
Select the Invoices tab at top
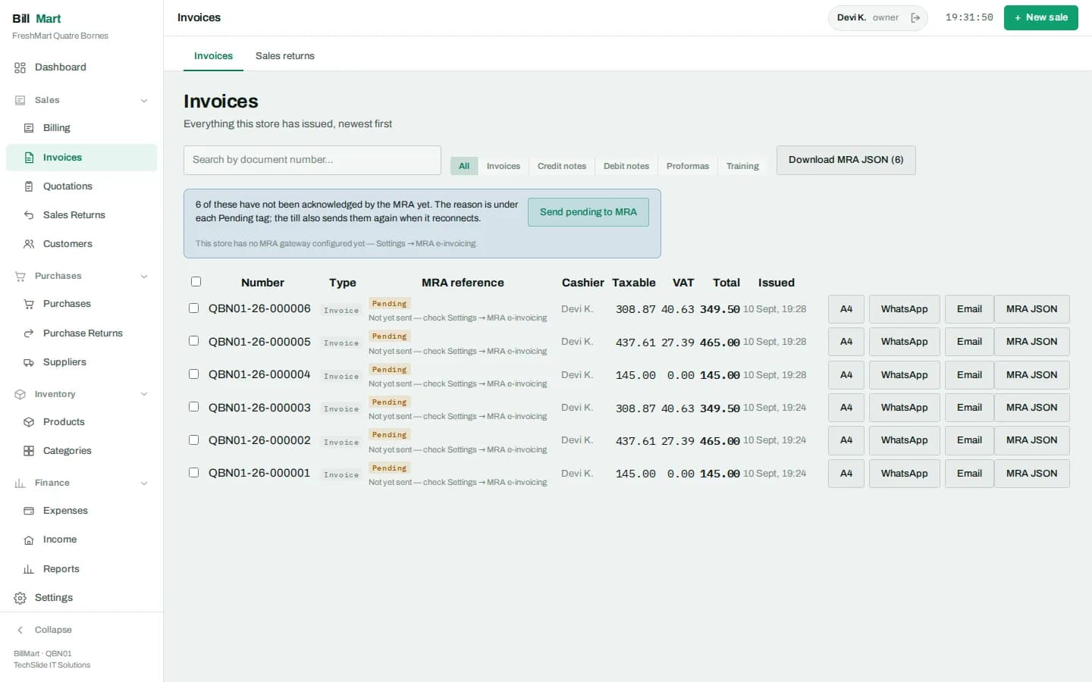point(213,56)
